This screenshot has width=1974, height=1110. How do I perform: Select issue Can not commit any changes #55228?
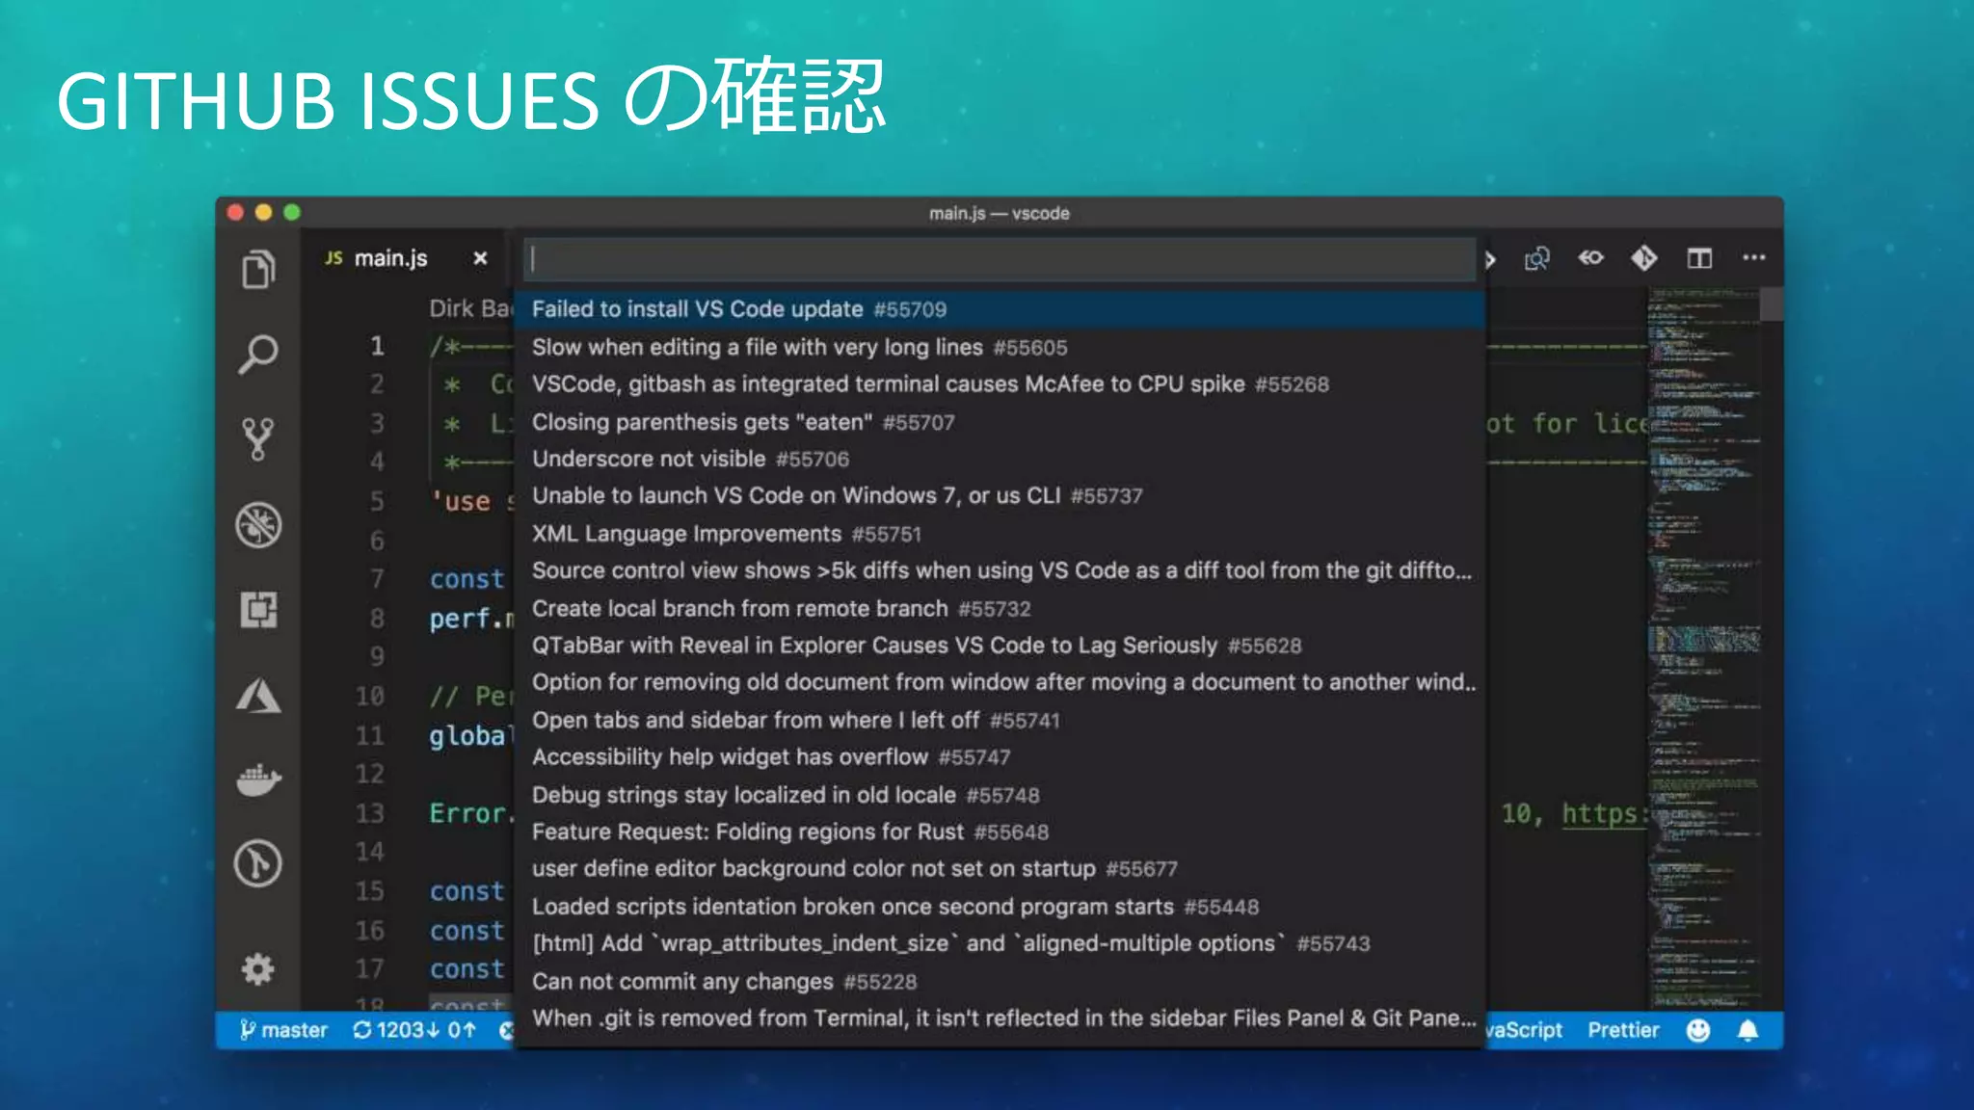point(1000,982)
